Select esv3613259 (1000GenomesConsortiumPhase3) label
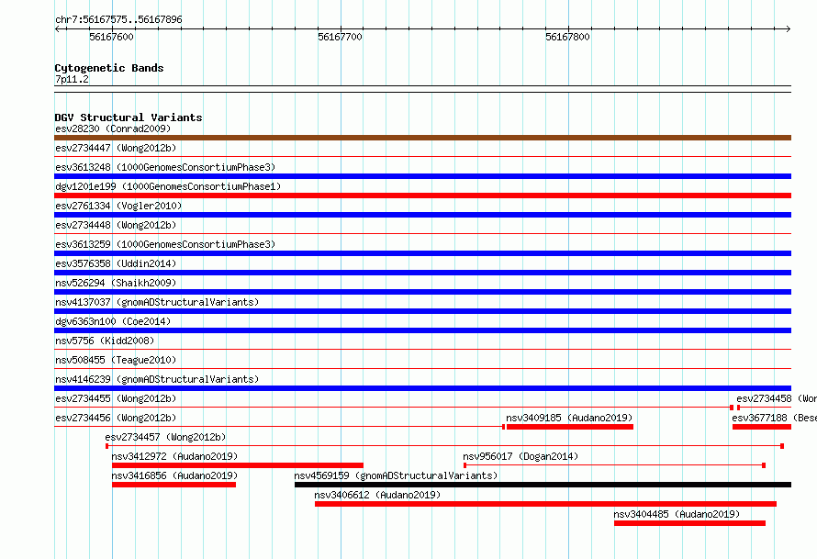This screenshot has width=817, height=559. coord(165,244)
